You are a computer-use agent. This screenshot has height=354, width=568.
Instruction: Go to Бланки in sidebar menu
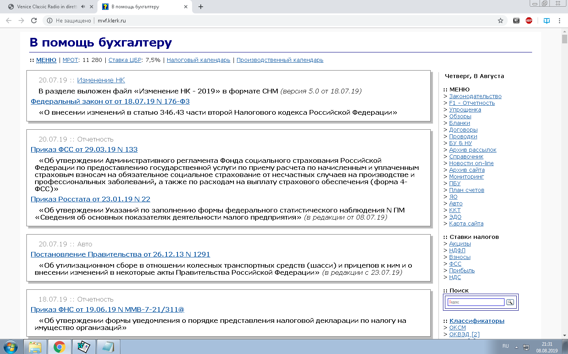(460, 123)
